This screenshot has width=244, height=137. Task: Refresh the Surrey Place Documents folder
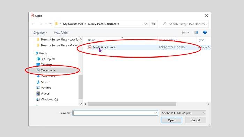[x=154, y=24]
